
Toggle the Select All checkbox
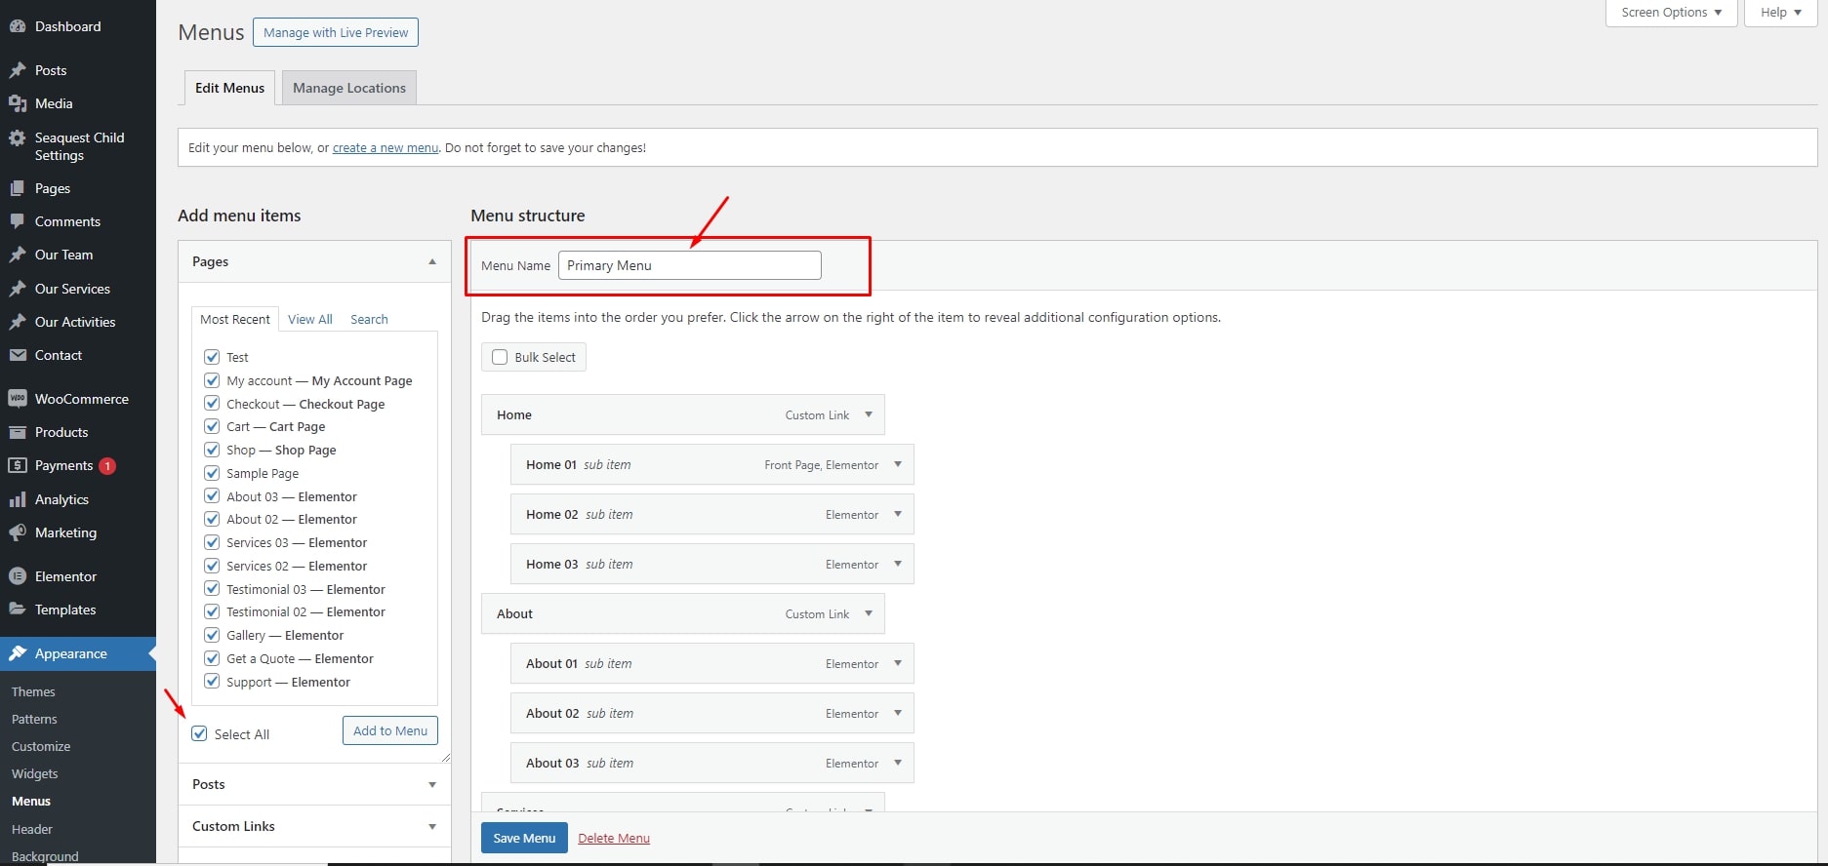(200, 733)
